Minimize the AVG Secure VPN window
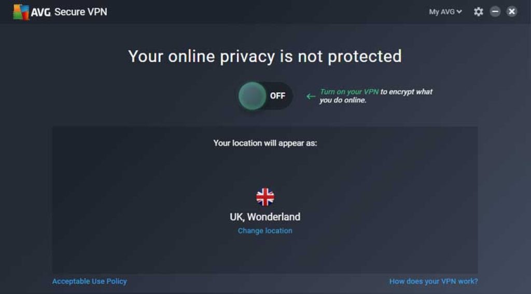This screenshot has height=294, width=531. [495, 11]
